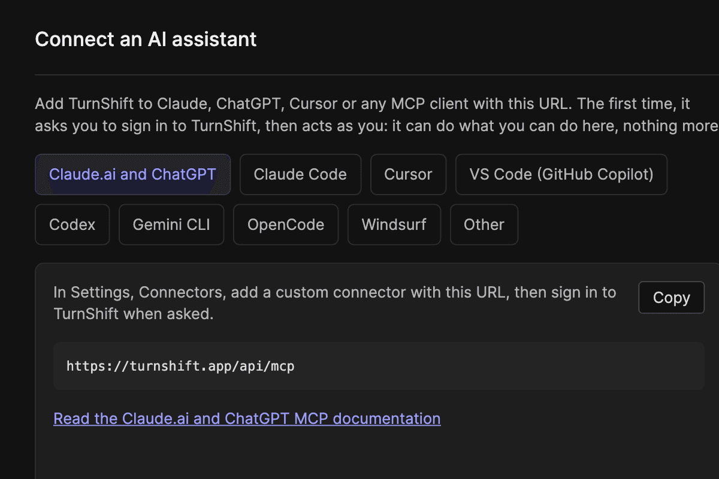
Task: Open the Claude.ai and ChatGPT MCP documentation link
Action: [247, 418]
